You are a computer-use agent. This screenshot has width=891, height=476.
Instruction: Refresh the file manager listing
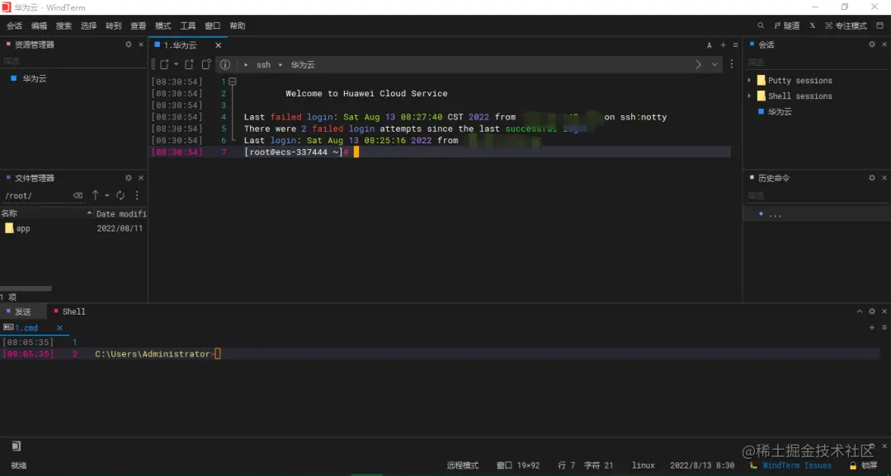120,195
